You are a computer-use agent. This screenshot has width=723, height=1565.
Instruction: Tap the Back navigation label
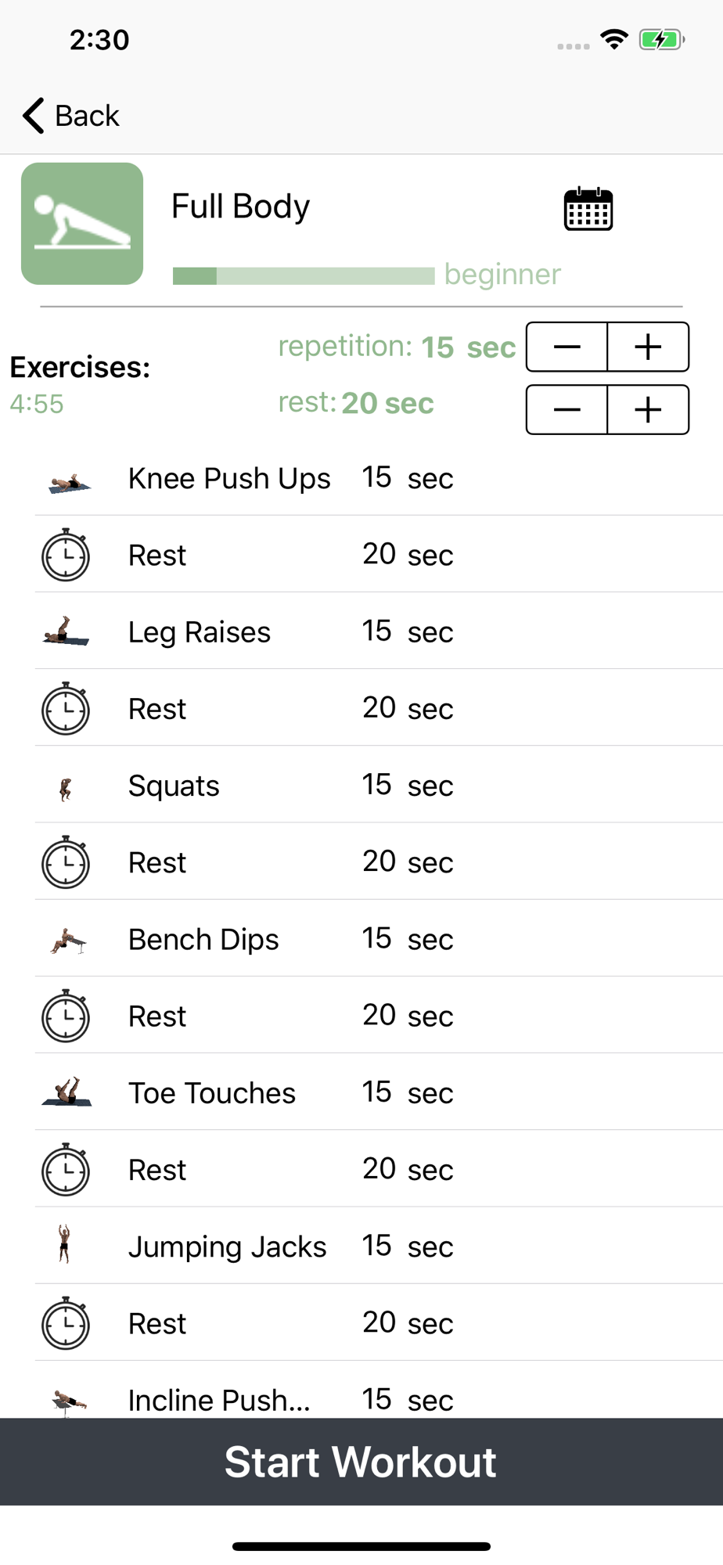tap(87, 116)
